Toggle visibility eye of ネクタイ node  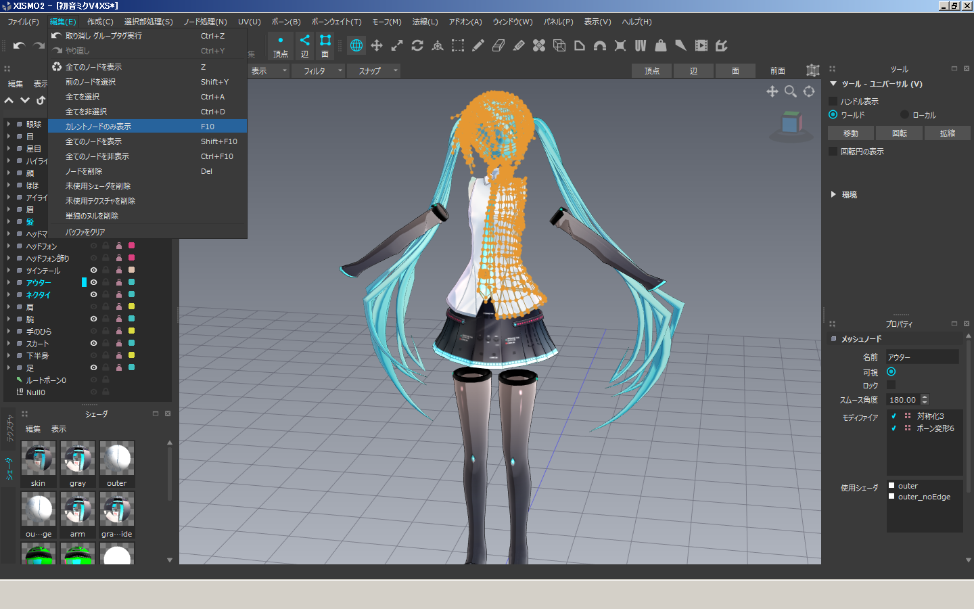(x=93, y=294)
